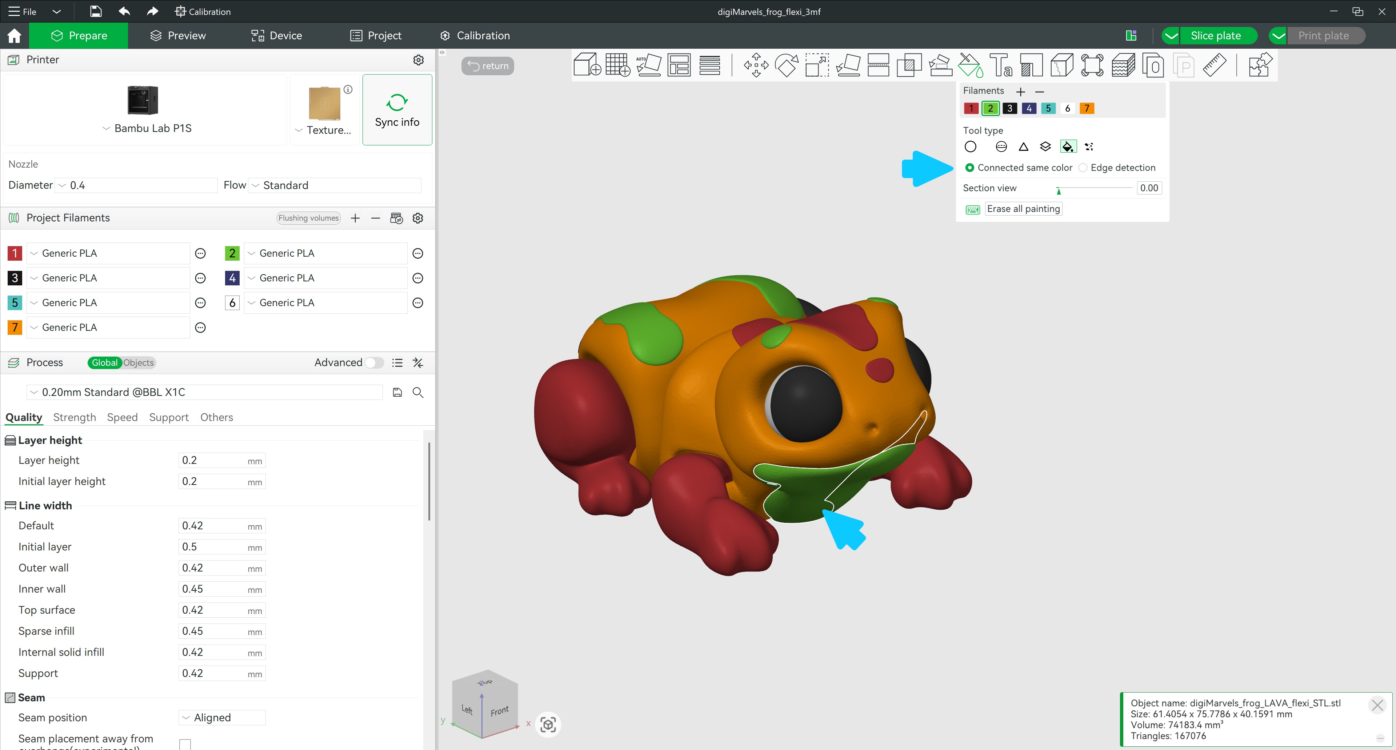Open keyboard shortcuts icon near Erase all
1396x750 pixels.
(973, 209)
